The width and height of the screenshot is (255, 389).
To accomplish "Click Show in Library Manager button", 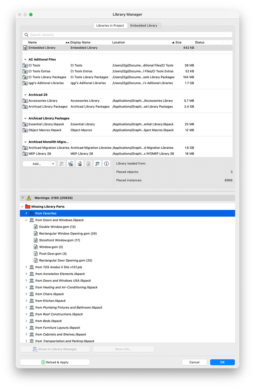I will (55, 349).
